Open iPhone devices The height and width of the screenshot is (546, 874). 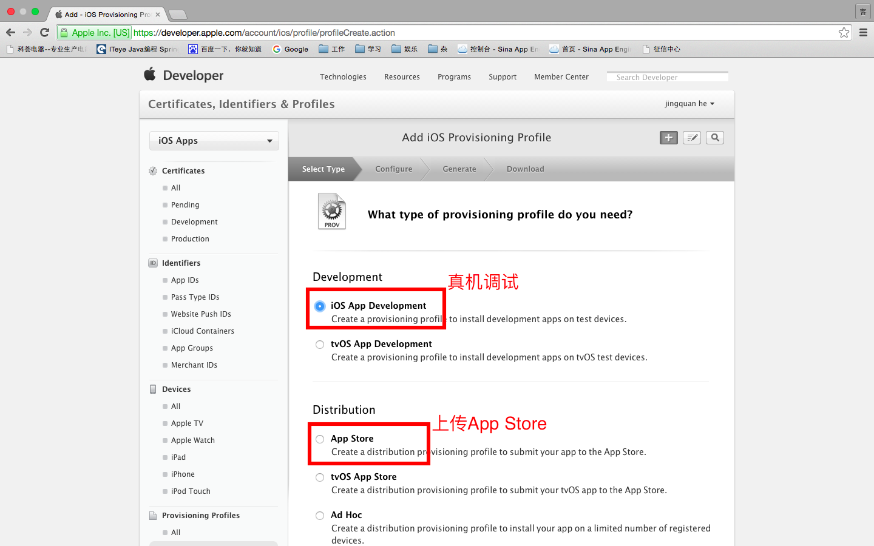pos(183,474)
